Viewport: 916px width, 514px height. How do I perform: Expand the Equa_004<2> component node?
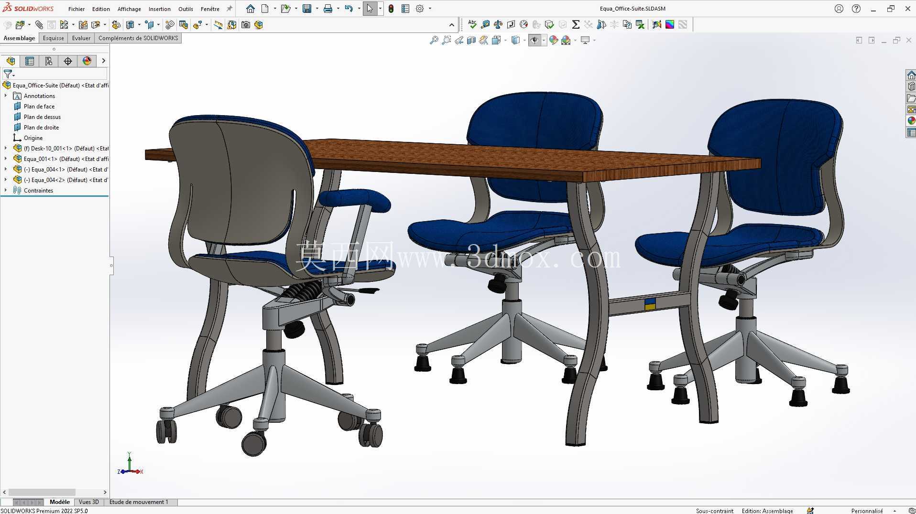(x=6, y=180)
